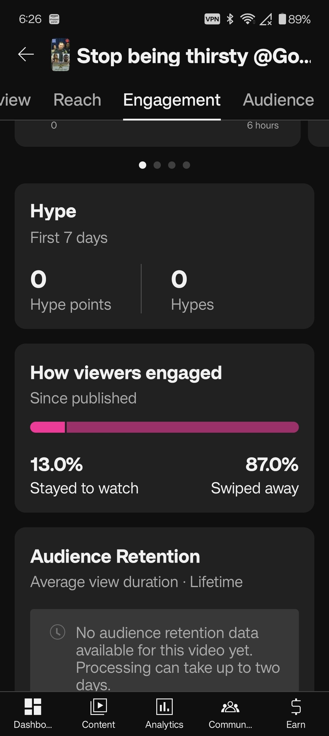Tap the Analytics bar chart icon

164,707
